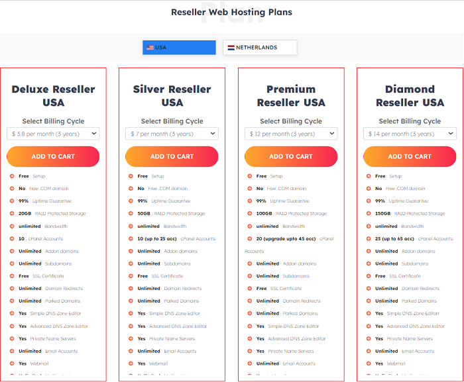Add Silver Reseller USA to cart

click(172, 156)
